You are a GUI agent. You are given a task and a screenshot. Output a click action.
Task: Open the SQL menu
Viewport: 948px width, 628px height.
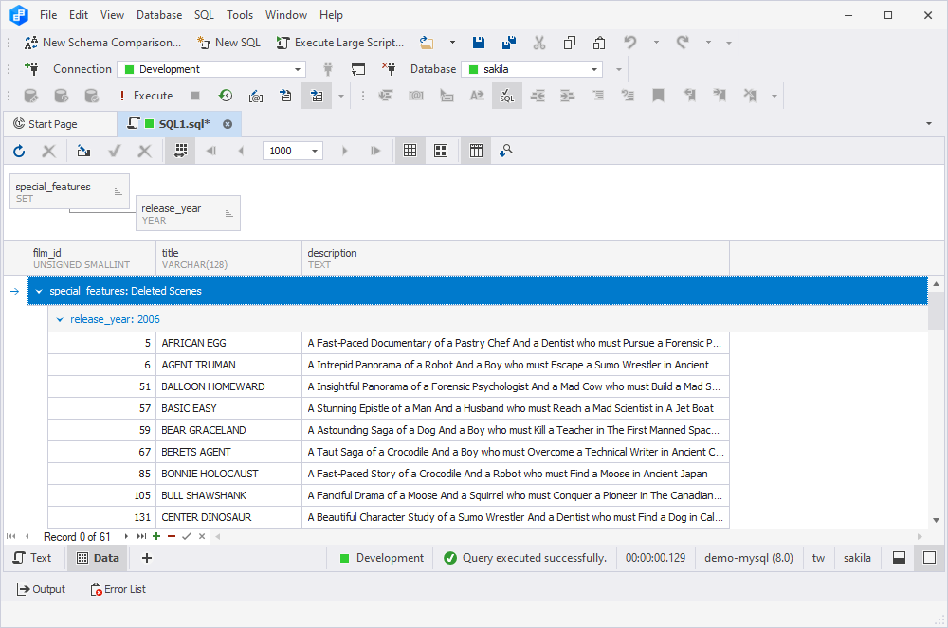[205, 15]
